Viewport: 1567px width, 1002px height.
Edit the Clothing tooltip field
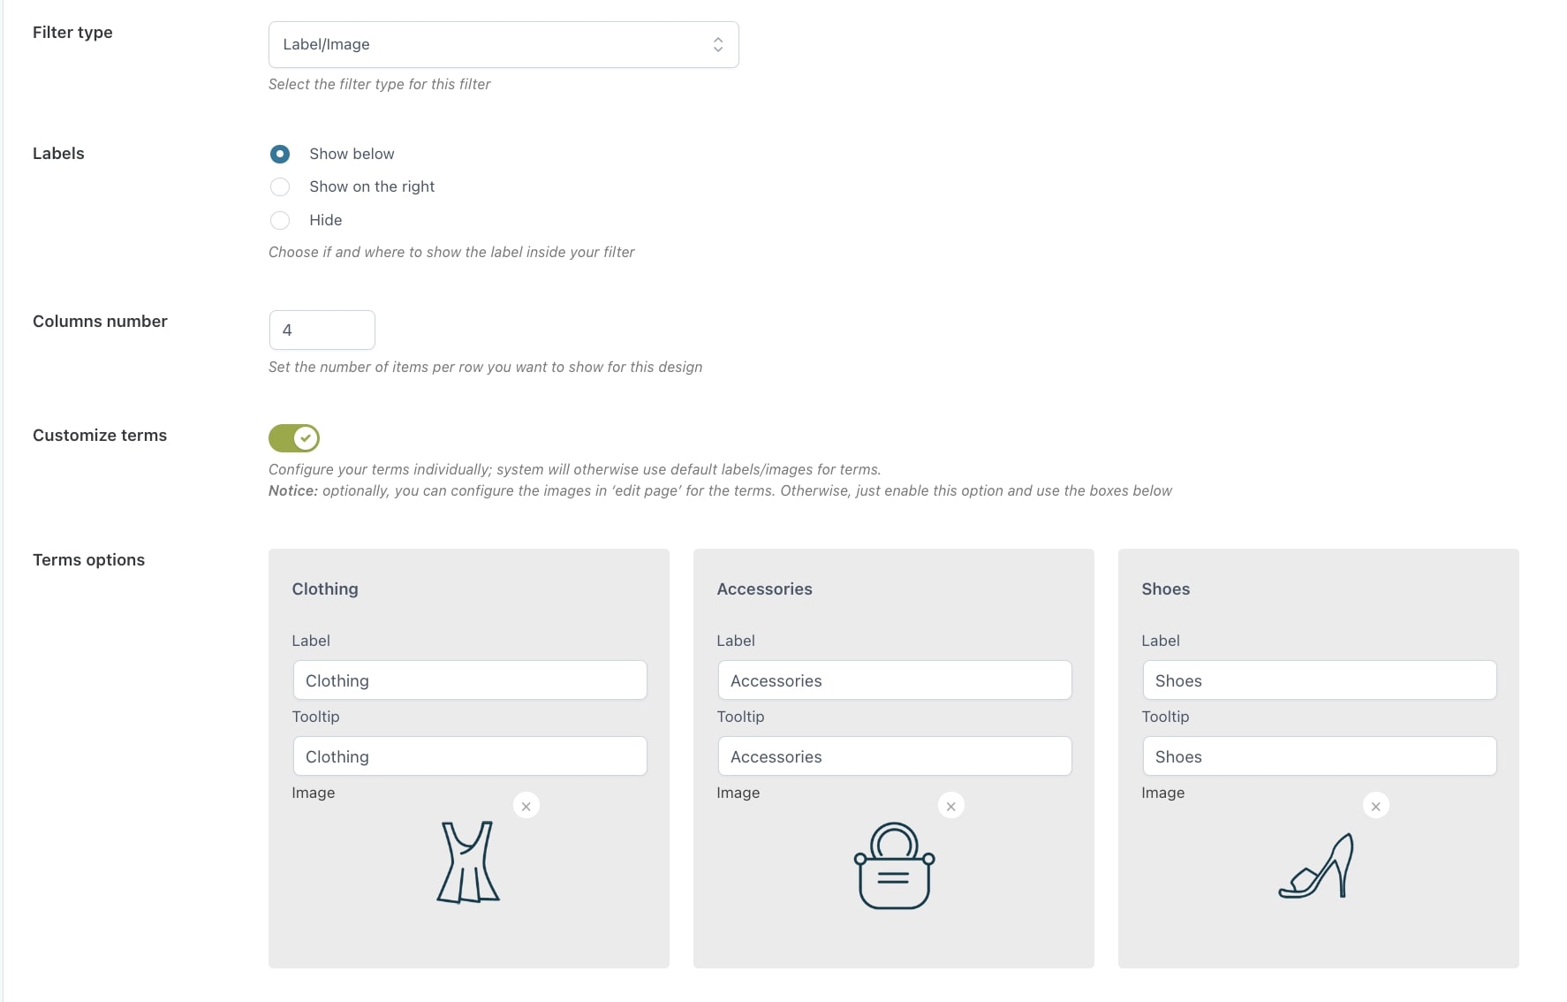(x=469, y=756)
